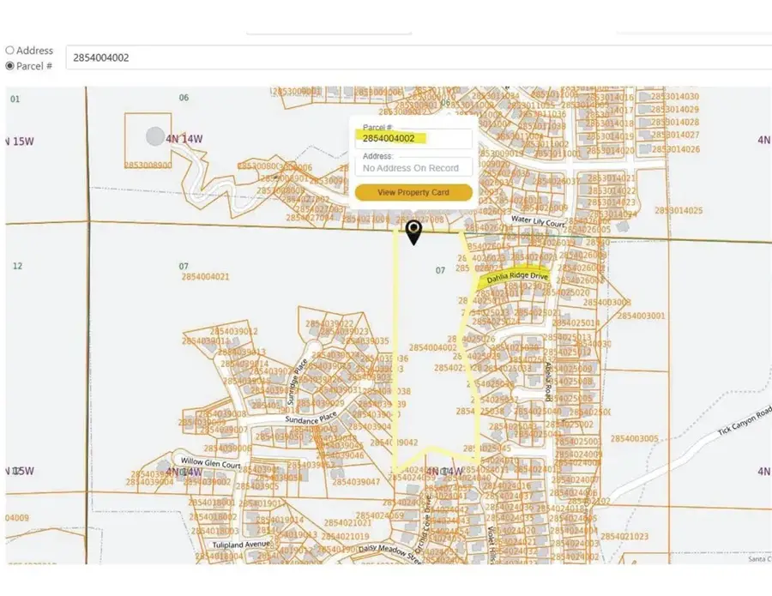Select the Address radio button
The height and width of the screenshot is (596, 772).
click(10, 50)
